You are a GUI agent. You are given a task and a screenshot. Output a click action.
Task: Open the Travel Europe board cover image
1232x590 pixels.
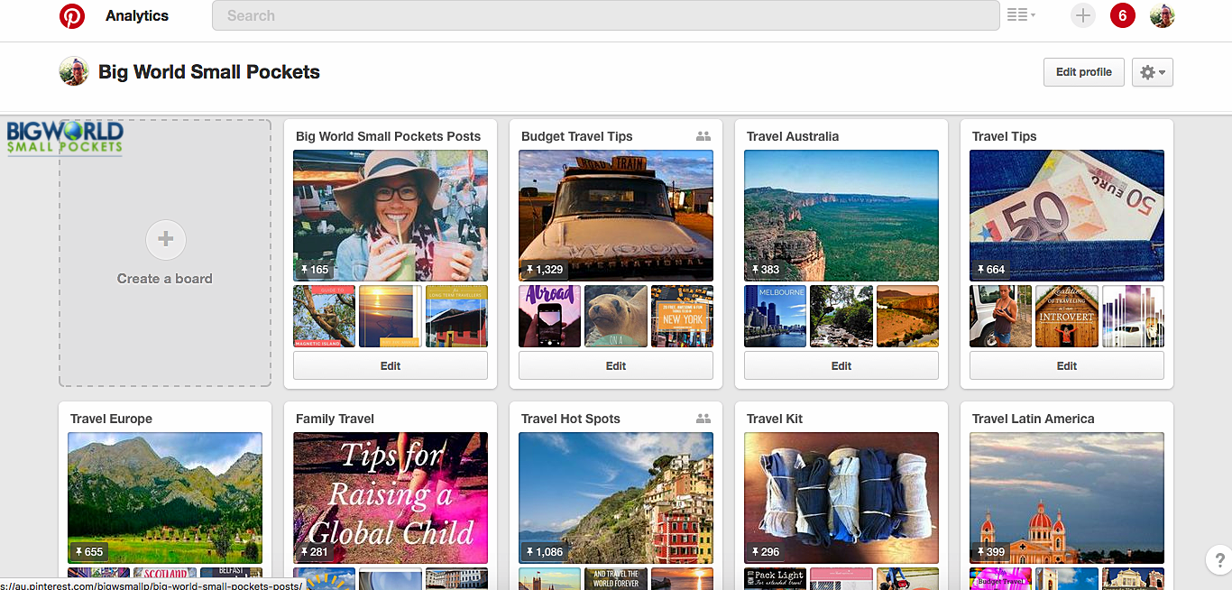(165, 497)
